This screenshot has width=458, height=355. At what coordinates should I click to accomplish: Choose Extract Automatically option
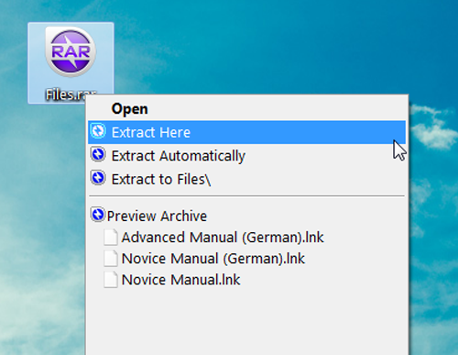click(x=246, y=156)
